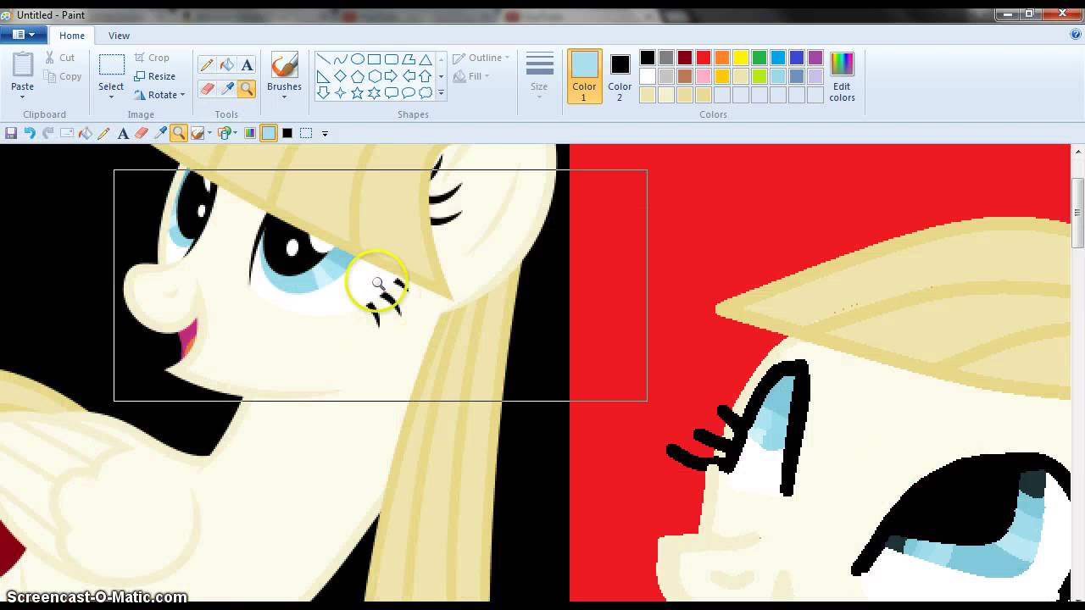Toggle the black Color 2 in Quick Access toolbar
Image resolution: width=1085 pixels, height=610 pixels.
(x=287, y=133)
